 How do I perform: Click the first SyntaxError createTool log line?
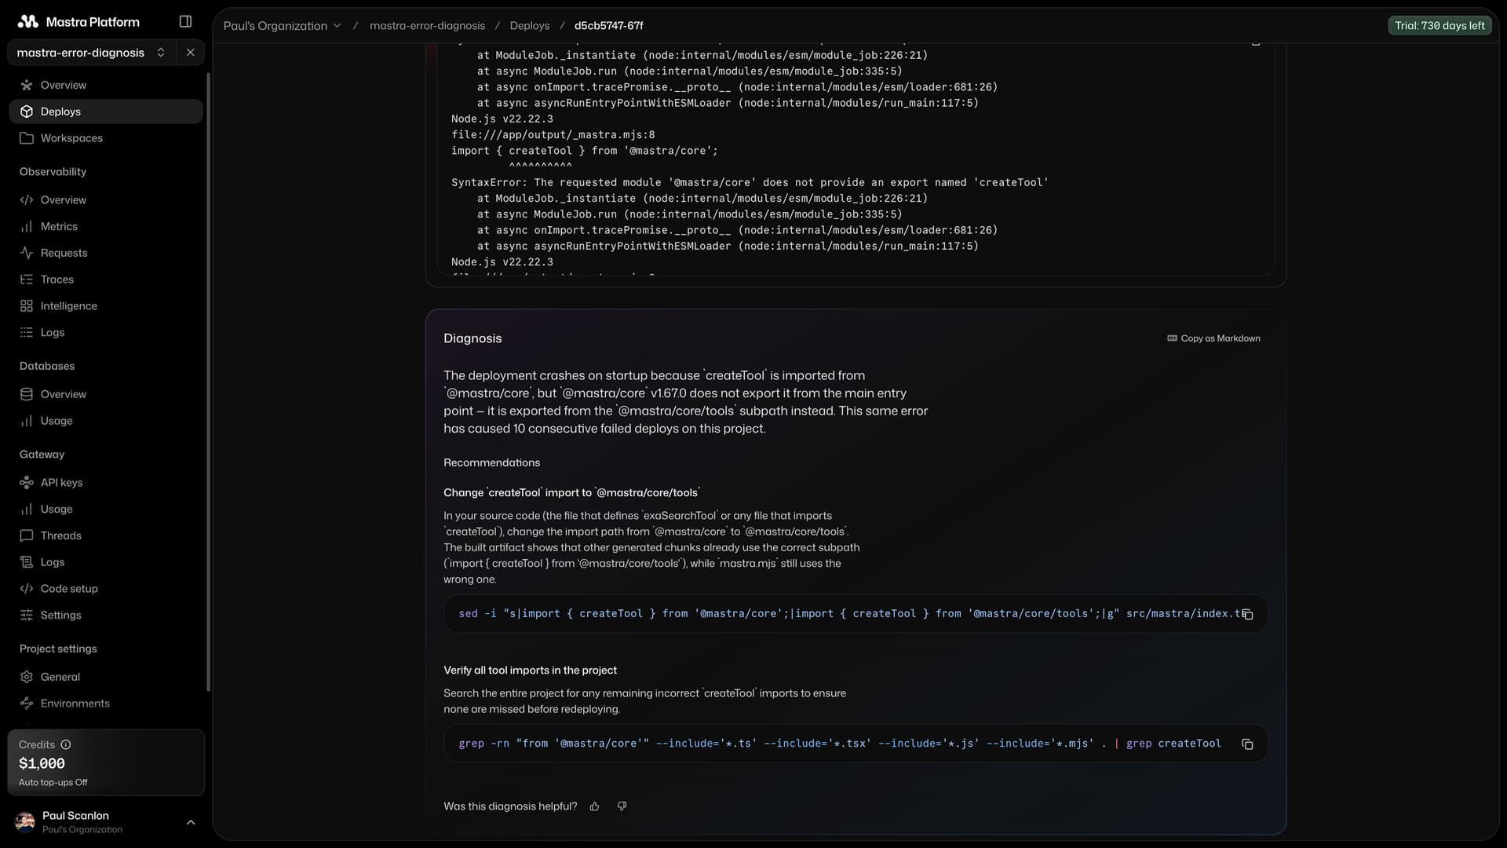click(x=750, y=182)
